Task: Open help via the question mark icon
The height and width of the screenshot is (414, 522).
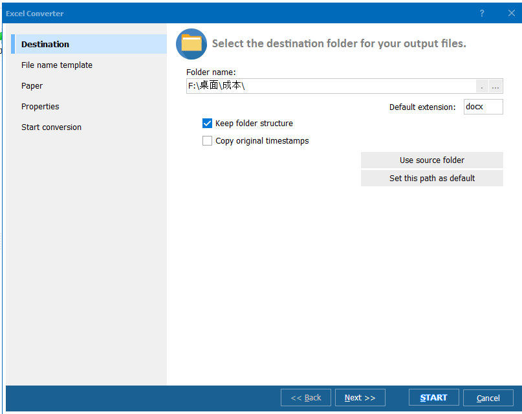Action: click(x=482, y=14)
